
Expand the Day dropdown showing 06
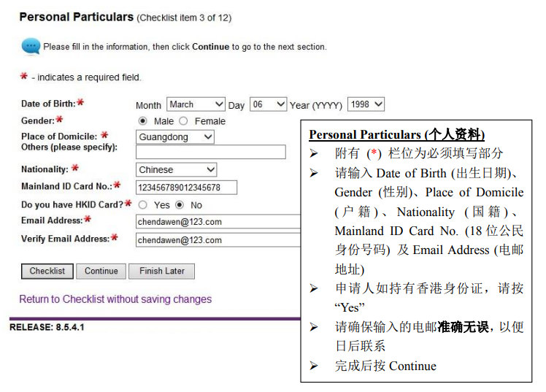tap(268, 104)
